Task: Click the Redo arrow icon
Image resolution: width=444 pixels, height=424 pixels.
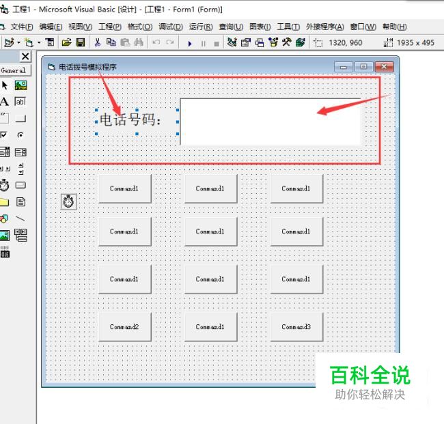Action: pyautogui.click(x=170, y=42)
